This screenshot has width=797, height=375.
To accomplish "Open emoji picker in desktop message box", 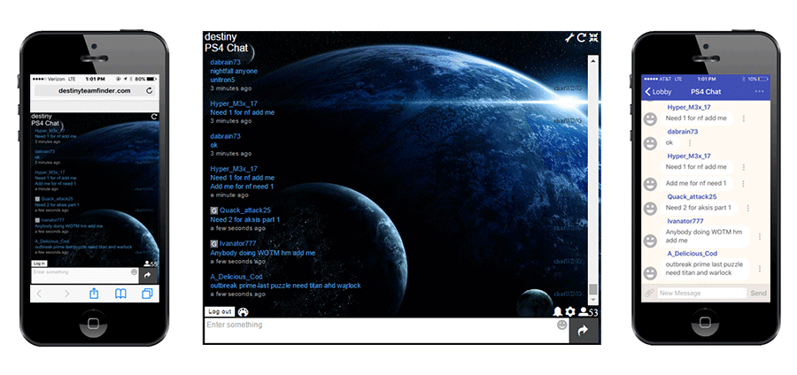I will 561,325.
